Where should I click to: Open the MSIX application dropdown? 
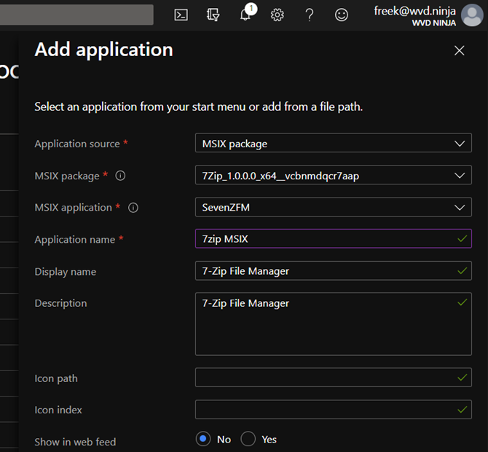[334, 207]
